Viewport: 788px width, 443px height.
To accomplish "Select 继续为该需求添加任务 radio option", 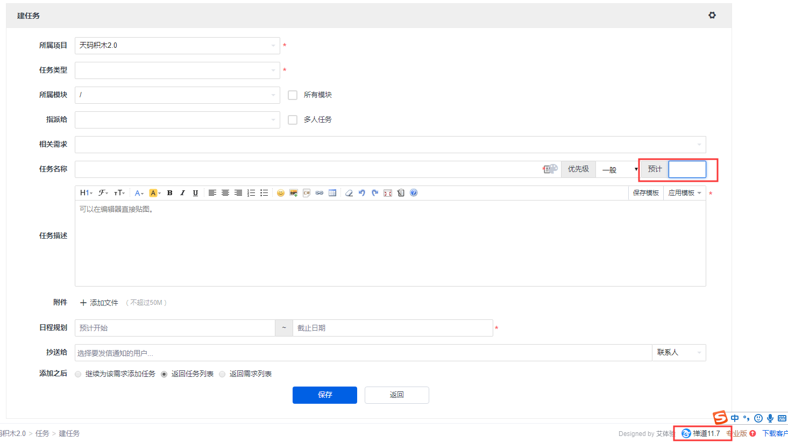I will pos(79,374).
